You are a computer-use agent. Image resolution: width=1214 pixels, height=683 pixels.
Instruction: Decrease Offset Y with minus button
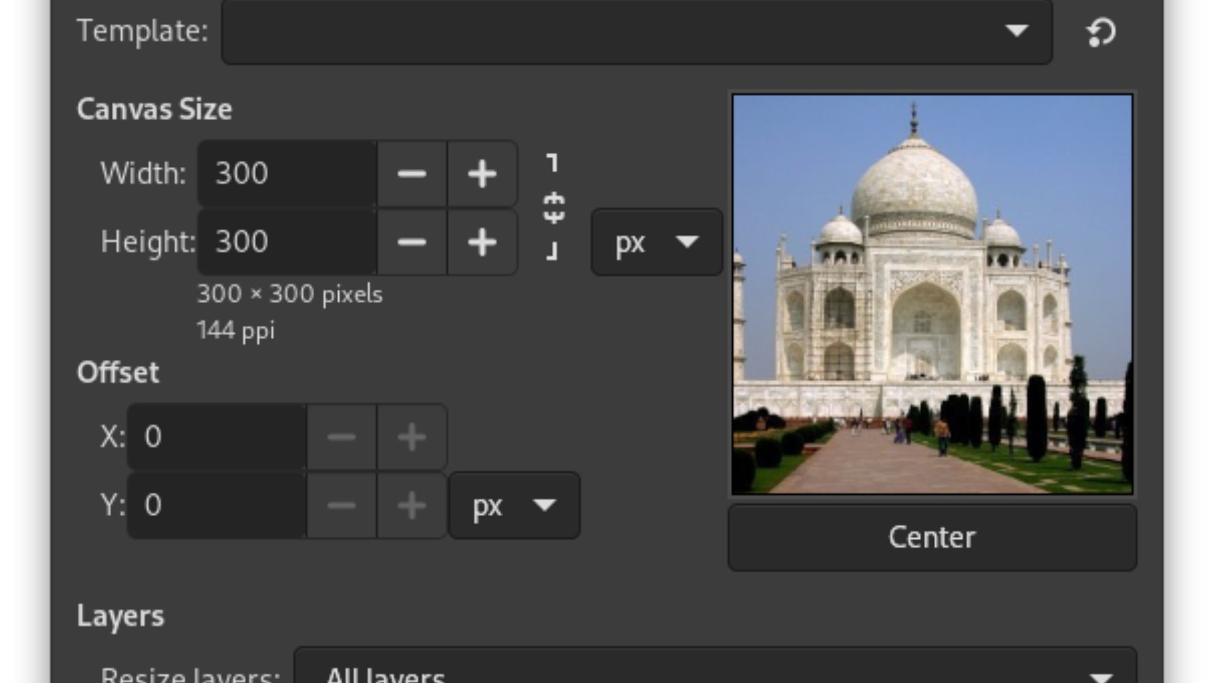point(341,505)
